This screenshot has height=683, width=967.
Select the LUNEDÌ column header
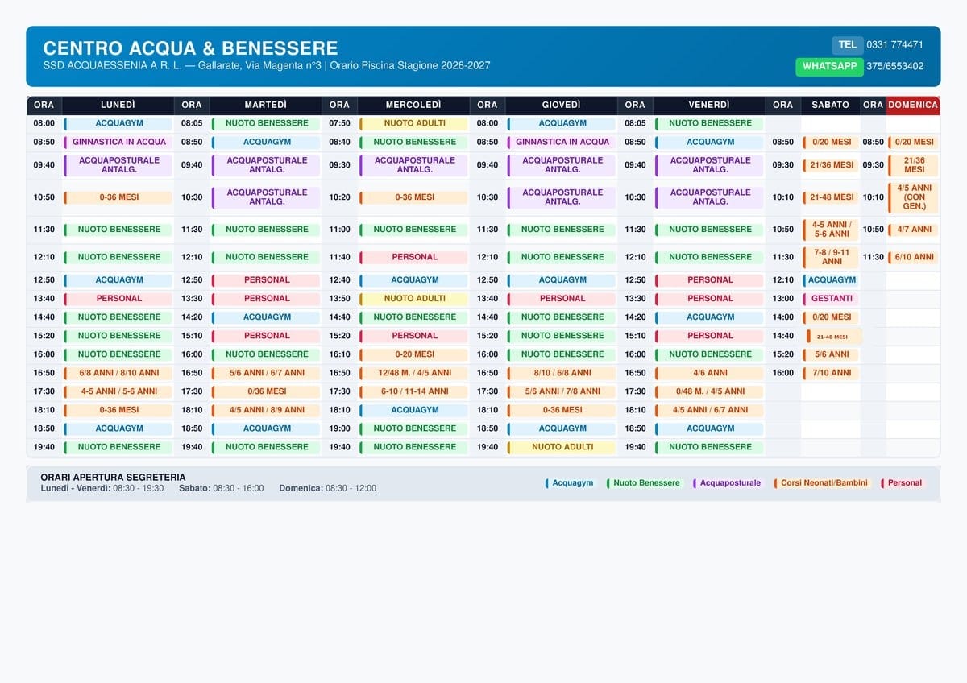(118, 106)
